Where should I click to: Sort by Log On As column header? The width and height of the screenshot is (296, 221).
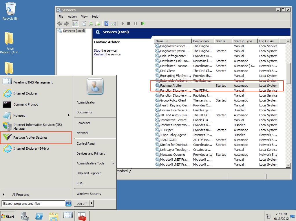tap(268, 41)
